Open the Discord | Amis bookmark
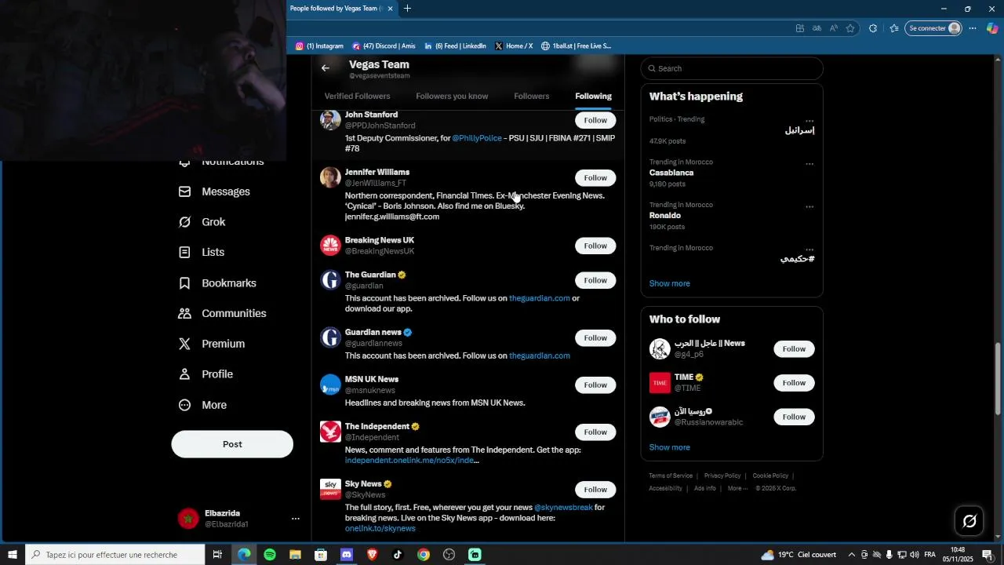The image size is (1004, 565). [x=384, y=46]
